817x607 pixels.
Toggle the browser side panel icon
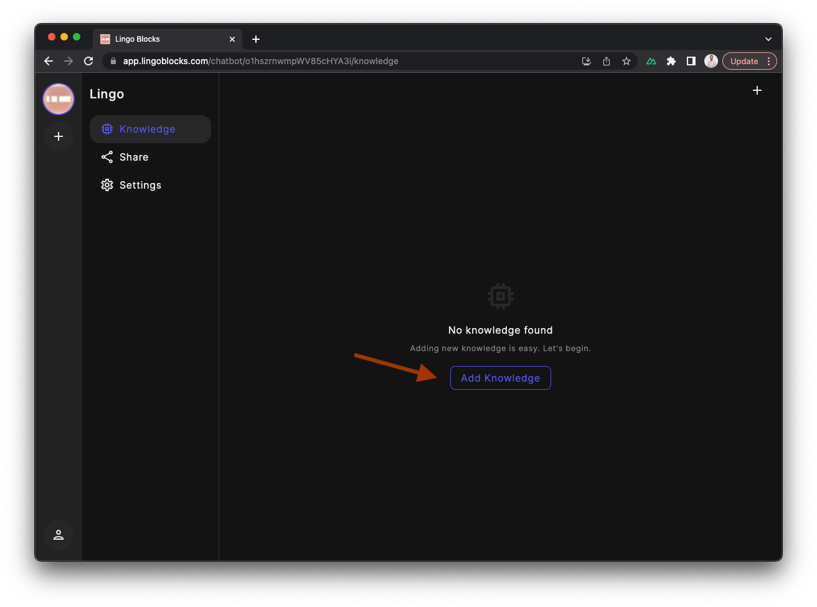point(691,61)
